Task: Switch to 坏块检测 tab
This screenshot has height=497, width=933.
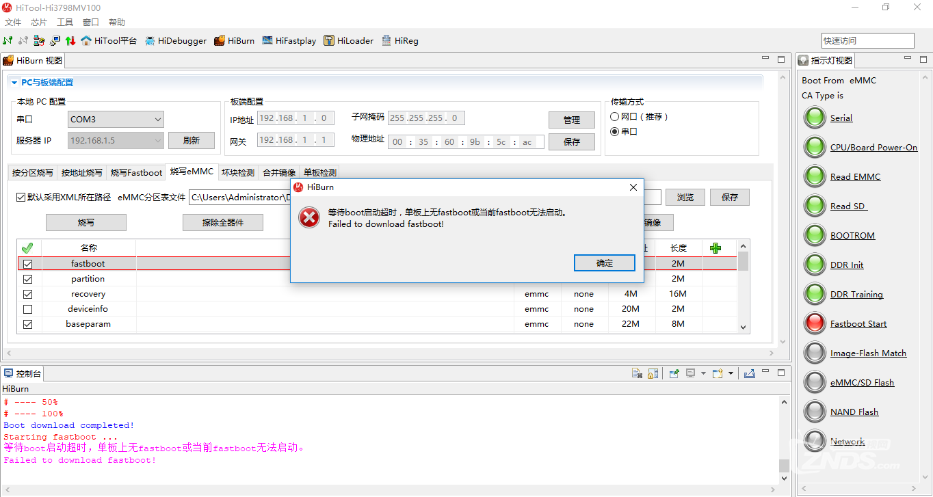Action: (238, 173)
